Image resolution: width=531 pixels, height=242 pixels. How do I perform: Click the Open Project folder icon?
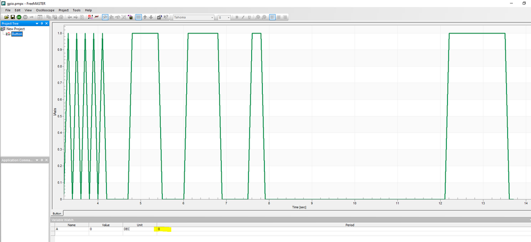point(6,17)
